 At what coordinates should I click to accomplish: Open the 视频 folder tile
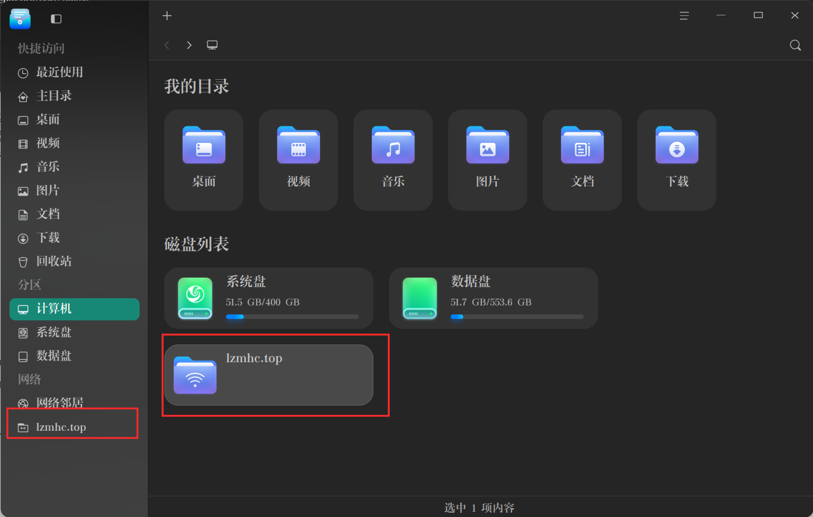click(299, 160)
